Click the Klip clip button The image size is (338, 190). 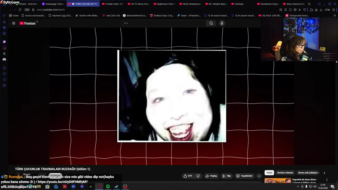pyautogui.click(x=227, y=176)
